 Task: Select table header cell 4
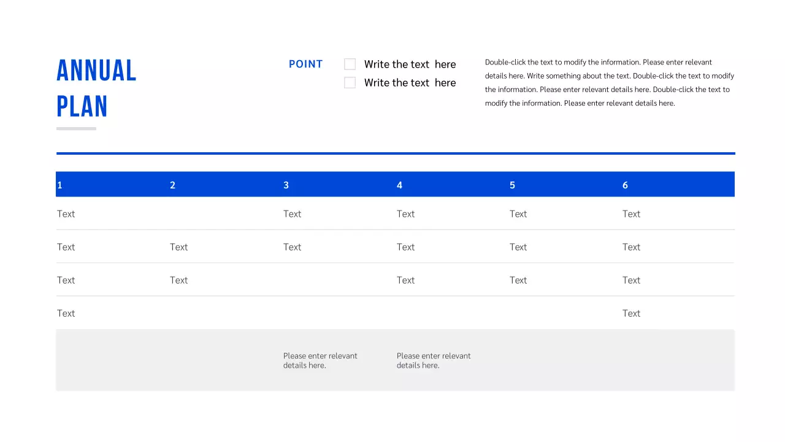tap(399, 185)
